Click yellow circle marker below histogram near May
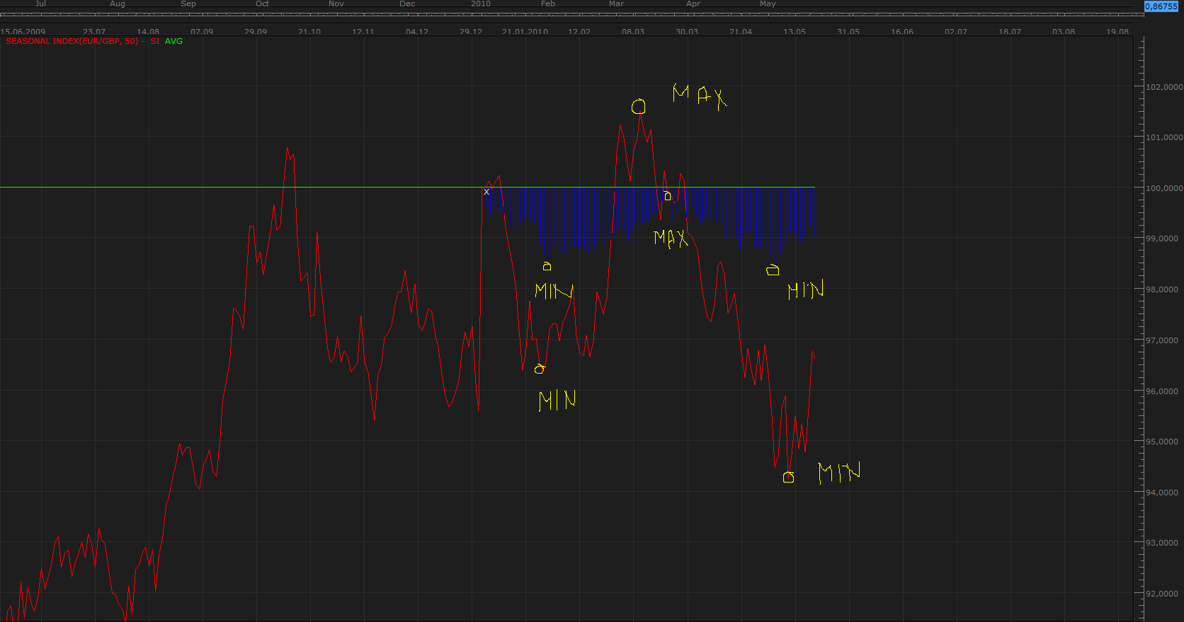The height and width of the screenshot is (622, 1184). tap(773, 270)
